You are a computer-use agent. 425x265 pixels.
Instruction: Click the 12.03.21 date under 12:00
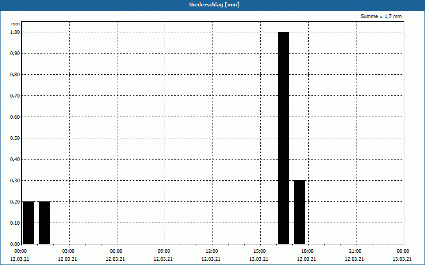pyautogui.click(x=211, y=259)
